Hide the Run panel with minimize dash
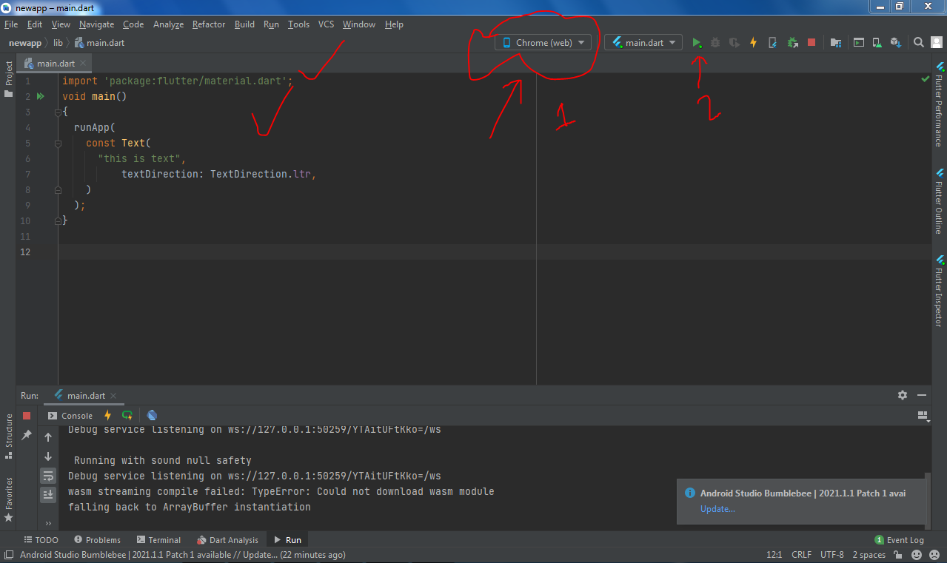Image resolution: width=947 pixels, height=563 pixels. [x=922, y=395]
